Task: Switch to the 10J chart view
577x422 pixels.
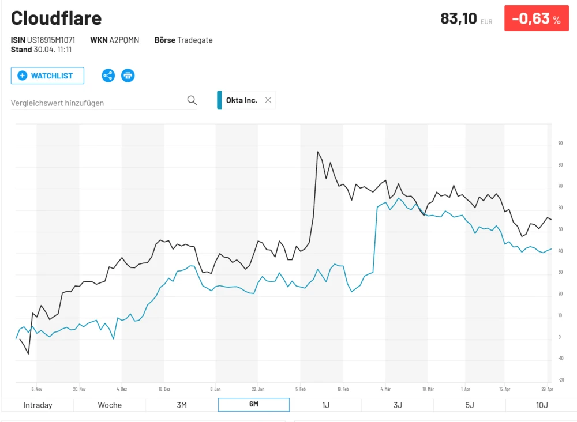Action: [x=541, y=405]
